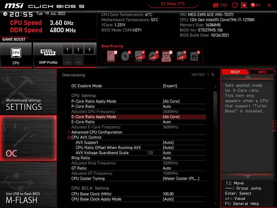Collapse the CPU AVX Control group
Image resolution: width=277 pixels, height=208 pixels.
click(69, 137)
